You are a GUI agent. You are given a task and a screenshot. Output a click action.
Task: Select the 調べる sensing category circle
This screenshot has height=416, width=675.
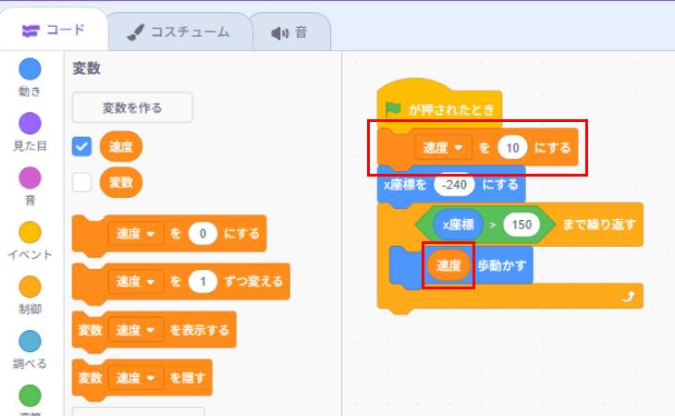coord(30,341)
